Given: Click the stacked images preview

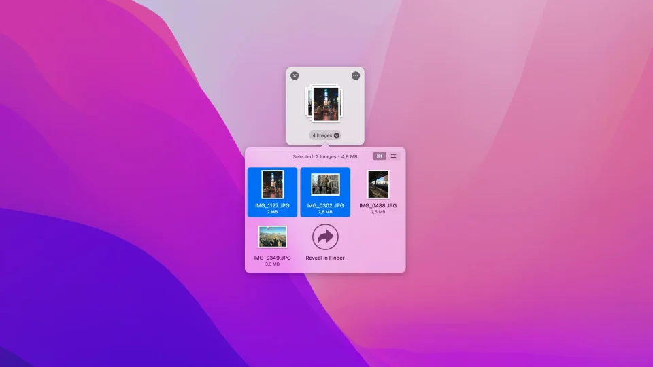Looking at the screenshot, I should coord(324,103).
